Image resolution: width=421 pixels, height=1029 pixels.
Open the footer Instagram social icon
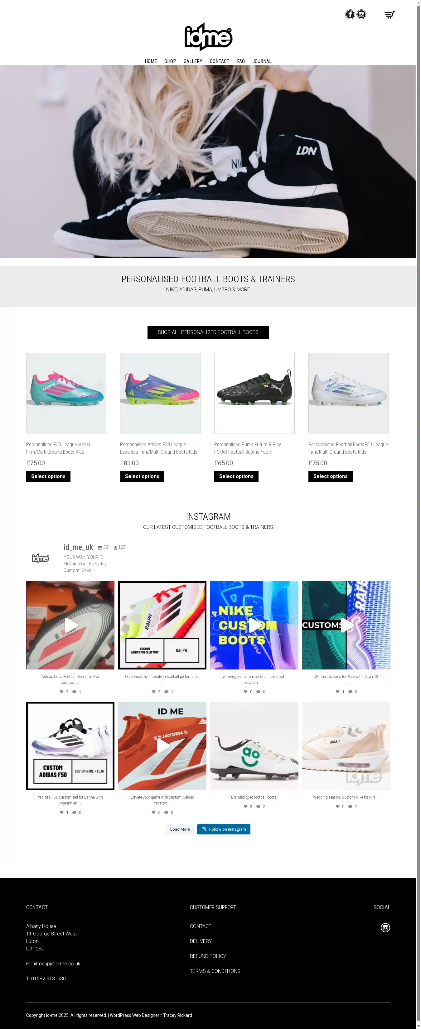coord(385,928)
